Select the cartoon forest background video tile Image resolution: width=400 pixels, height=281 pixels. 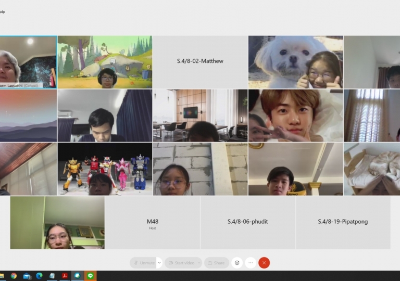[x=105, y=62]
